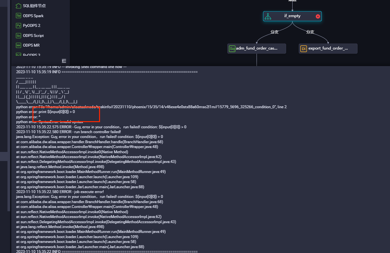Select the if_empty branch node
Viewport: 390px width, 253px height.
(292, 16)
